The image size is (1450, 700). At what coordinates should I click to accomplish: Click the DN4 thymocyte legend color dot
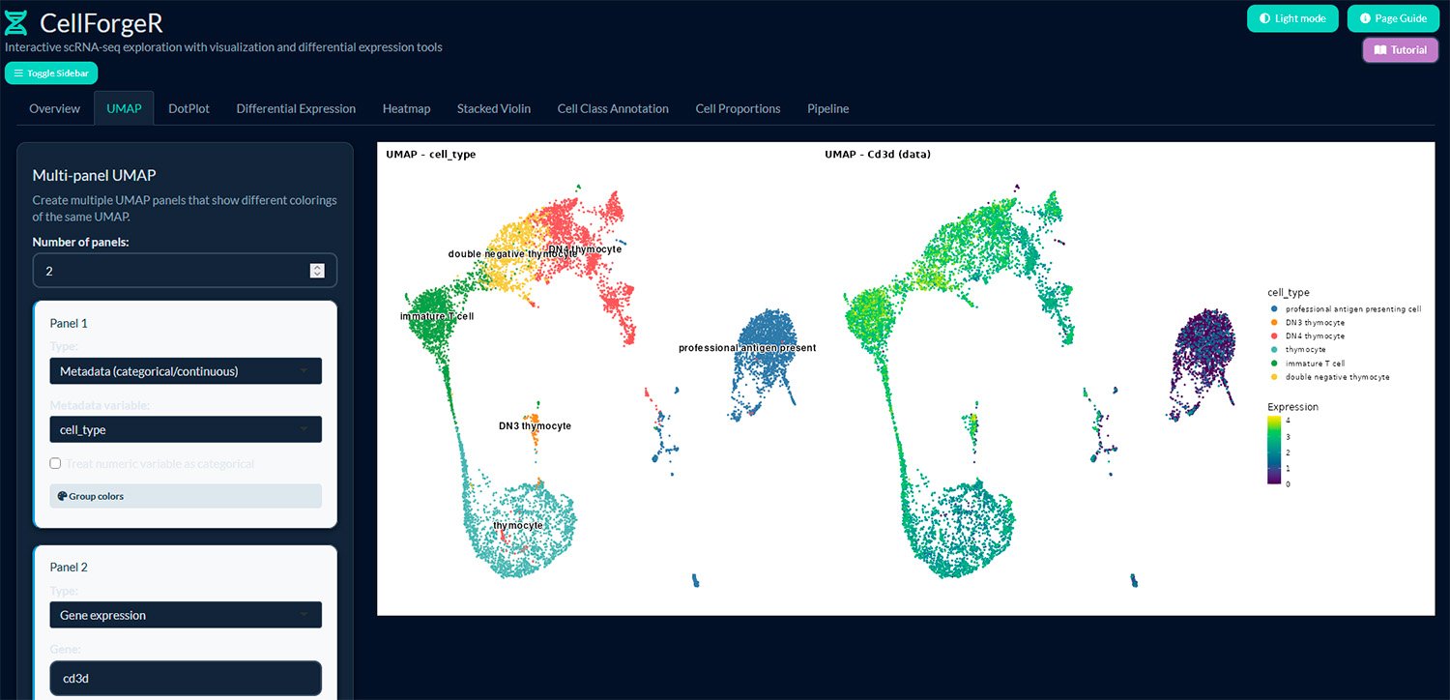click(x=1275, y=335)
